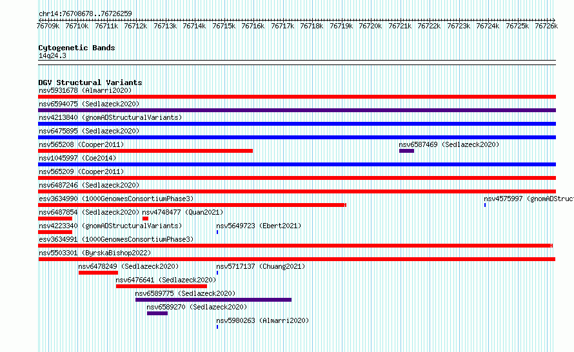Click the Cytogenetic Bands track title
The height and width of the screenshot is (352, 574).
[x=77, y=48]
